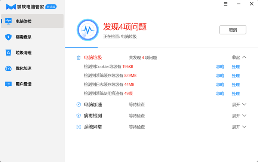258x162 pixels.
Task: Collapse 电脑垃圾 section with 收起
Action: pyautogui.click(x=236, y=57)
